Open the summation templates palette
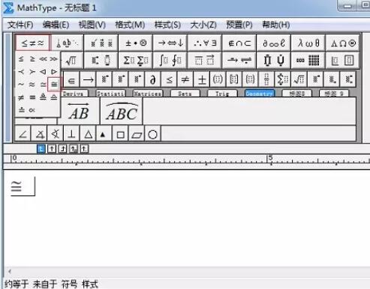 coord(136,60)
